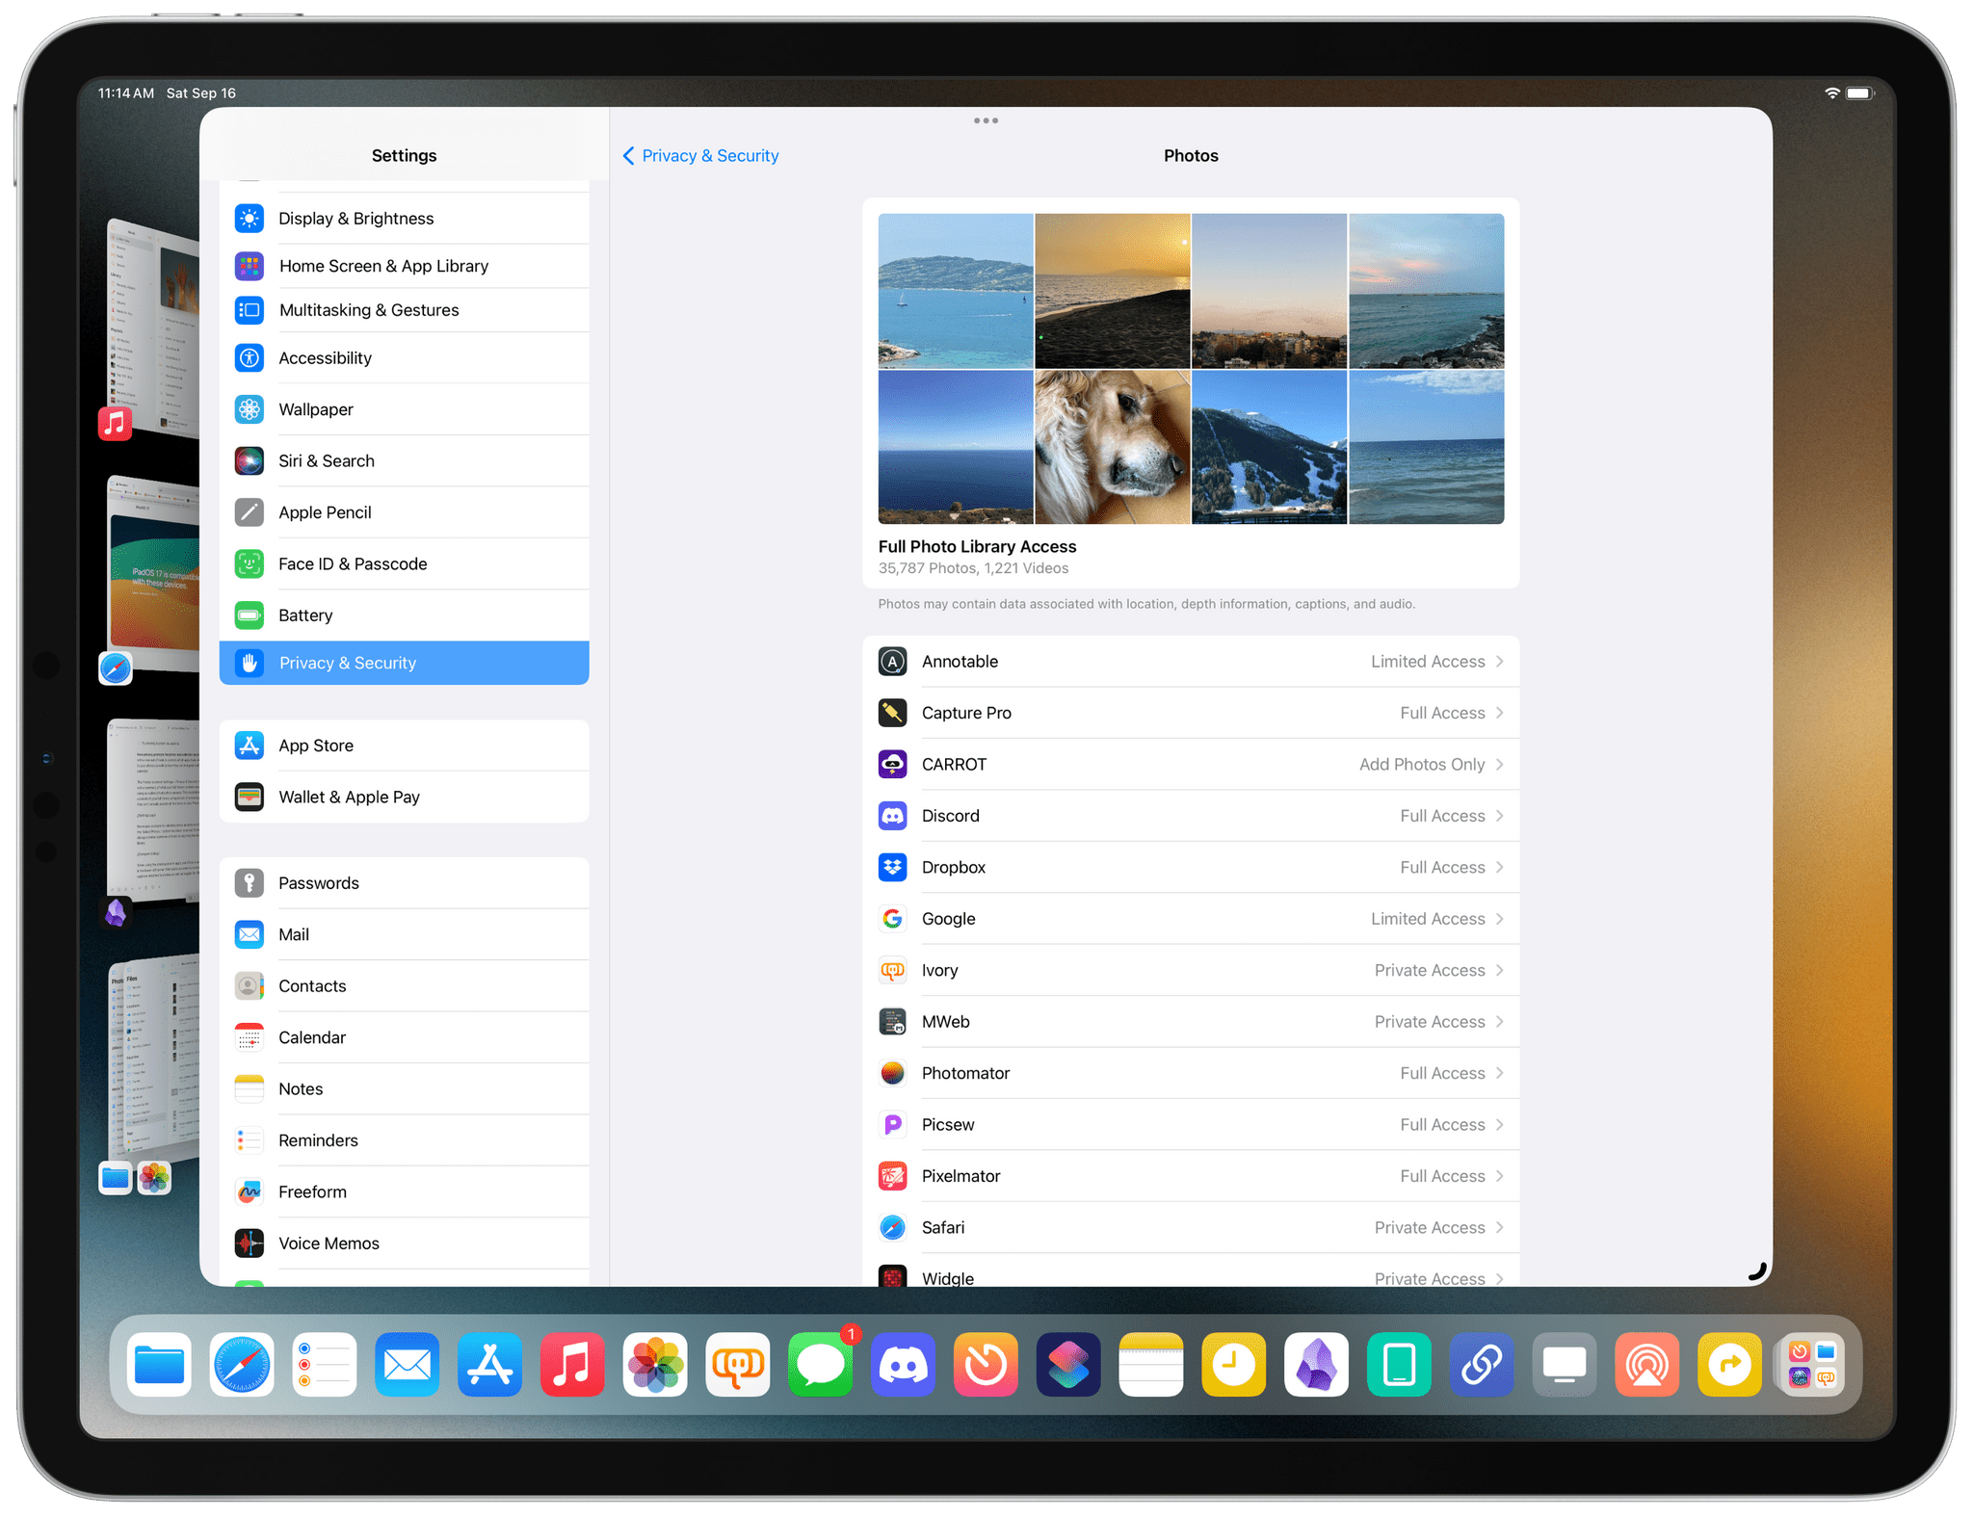Expand MWeb Private Access chevron
The width and height of the screenshot is (1973, 1518).
pyautogui.click(x=1500, y=1022)
